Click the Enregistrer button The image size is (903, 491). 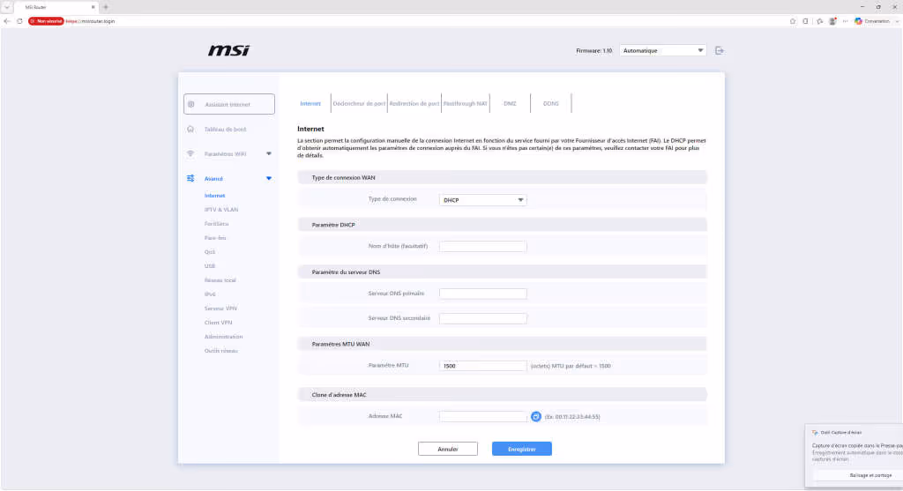pos(522,449)
